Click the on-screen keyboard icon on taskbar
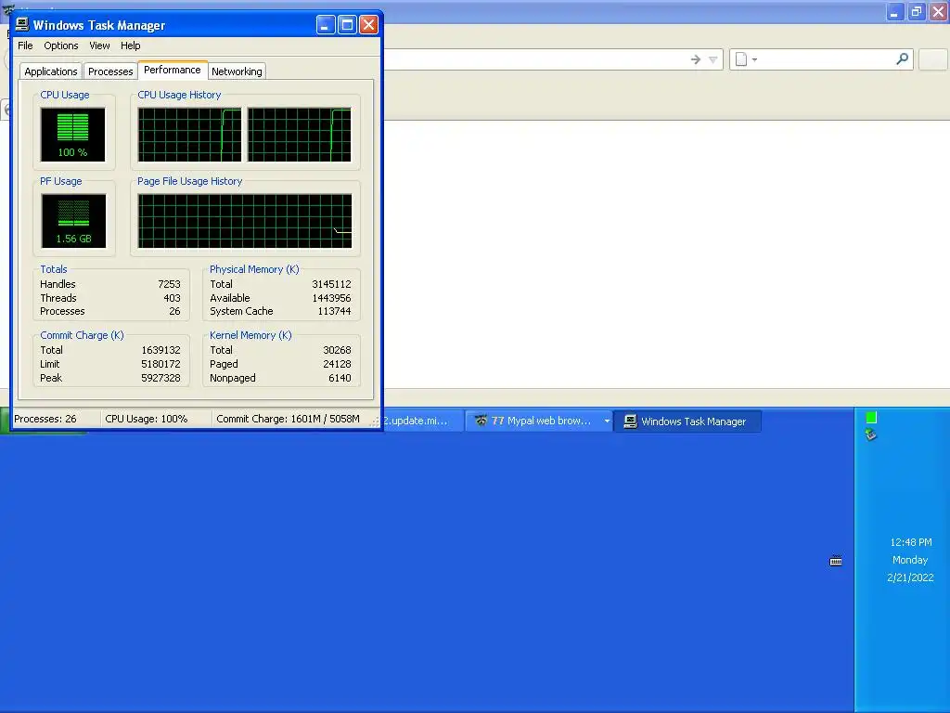The width and height of the screenshot is (950, 713). [836, 561]
